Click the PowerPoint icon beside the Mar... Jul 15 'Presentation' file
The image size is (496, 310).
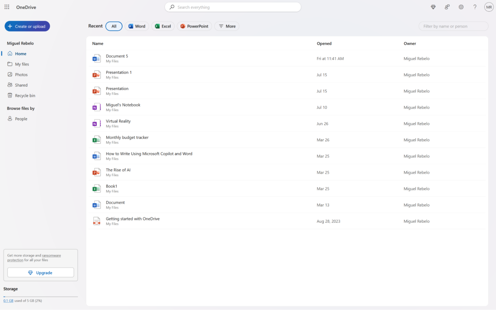(x=96, y=91)
